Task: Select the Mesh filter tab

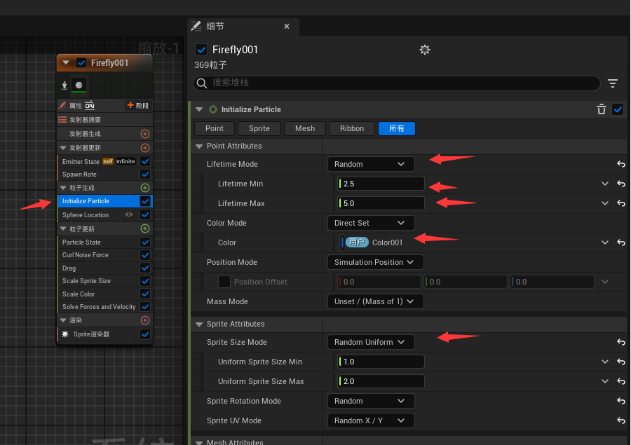Action: pos(305,128)
